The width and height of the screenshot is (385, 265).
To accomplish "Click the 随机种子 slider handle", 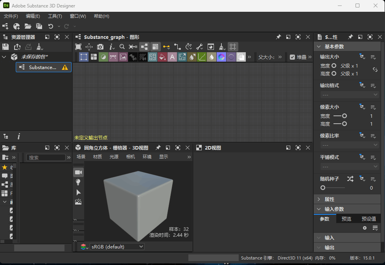I will point(323,188).
